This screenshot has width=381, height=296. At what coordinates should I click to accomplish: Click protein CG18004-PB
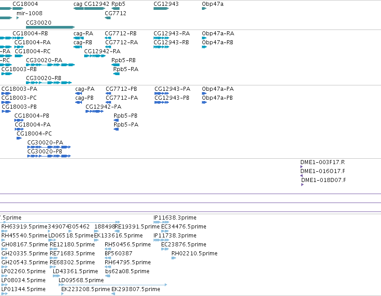click(32, 116)
